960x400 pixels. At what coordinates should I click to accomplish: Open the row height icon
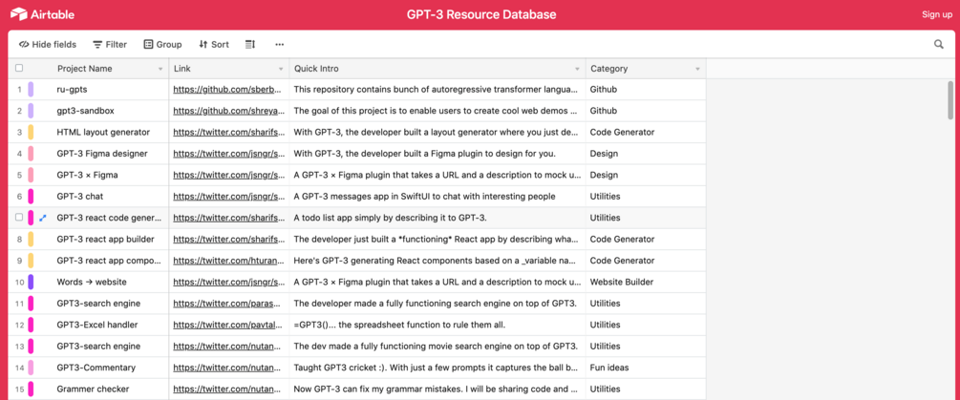[x=250, y=44]
